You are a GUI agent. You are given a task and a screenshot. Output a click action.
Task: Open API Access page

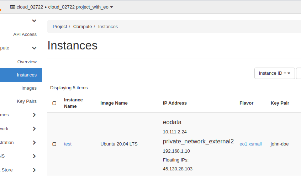25,35
